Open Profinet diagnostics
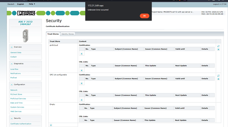This screenshot has height=127, width=228. 14,78
